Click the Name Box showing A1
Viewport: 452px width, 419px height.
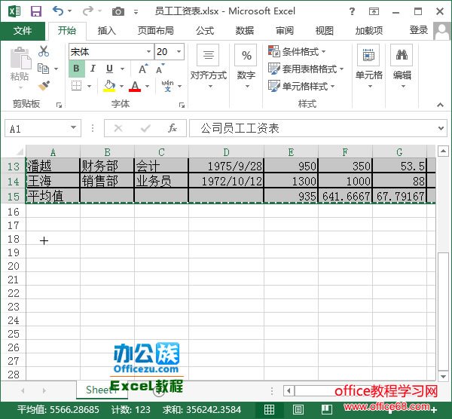[37, 128]
